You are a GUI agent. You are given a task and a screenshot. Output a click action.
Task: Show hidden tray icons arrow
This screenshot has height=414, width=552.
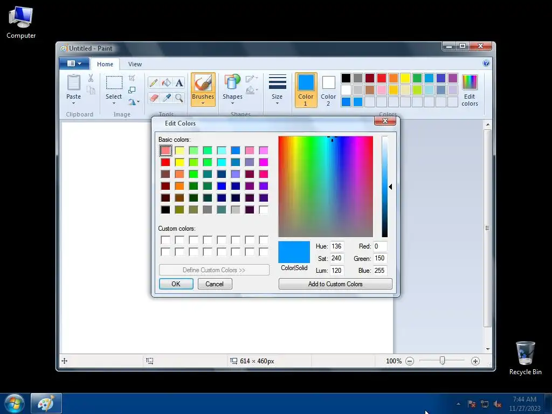click(x=458, y=404)
